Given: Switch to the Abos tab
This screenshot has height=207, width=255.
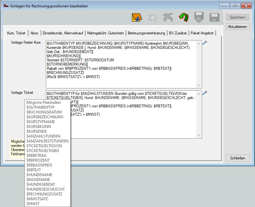Looking at the screenshot, I should 34,33.
